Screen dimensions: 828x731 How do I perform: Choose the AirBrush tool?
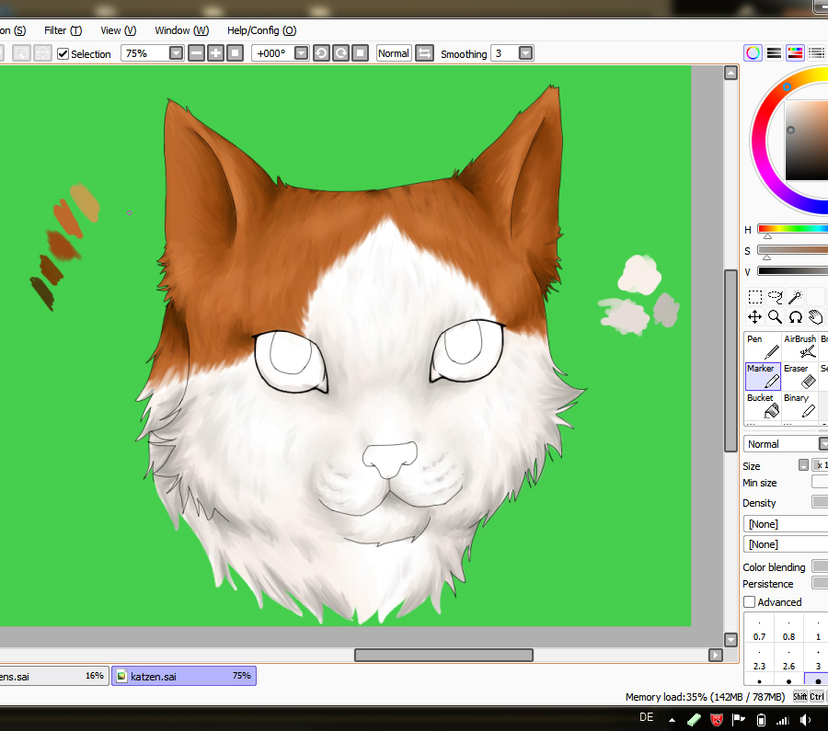[799, 347]
